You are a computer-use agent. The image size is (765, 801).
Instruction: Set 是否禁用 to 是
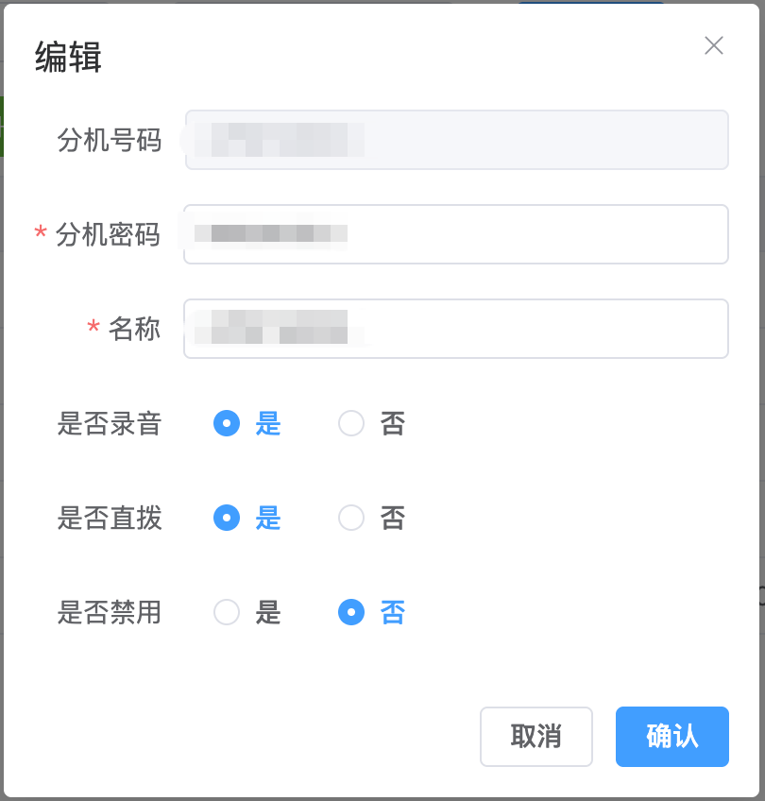point(227,613)
